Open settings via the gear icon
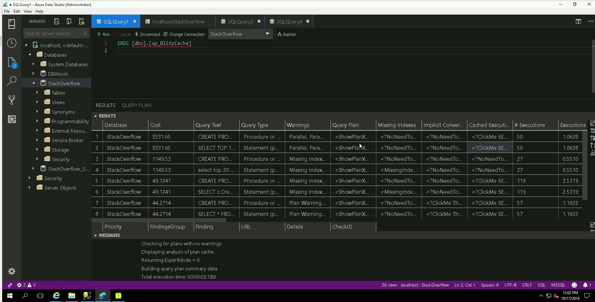Screen dimensions: 595x302 [12, 271]
